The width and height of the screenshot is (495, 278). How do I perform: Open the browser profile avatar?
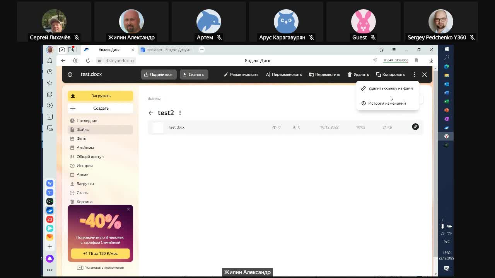point(50,50)
